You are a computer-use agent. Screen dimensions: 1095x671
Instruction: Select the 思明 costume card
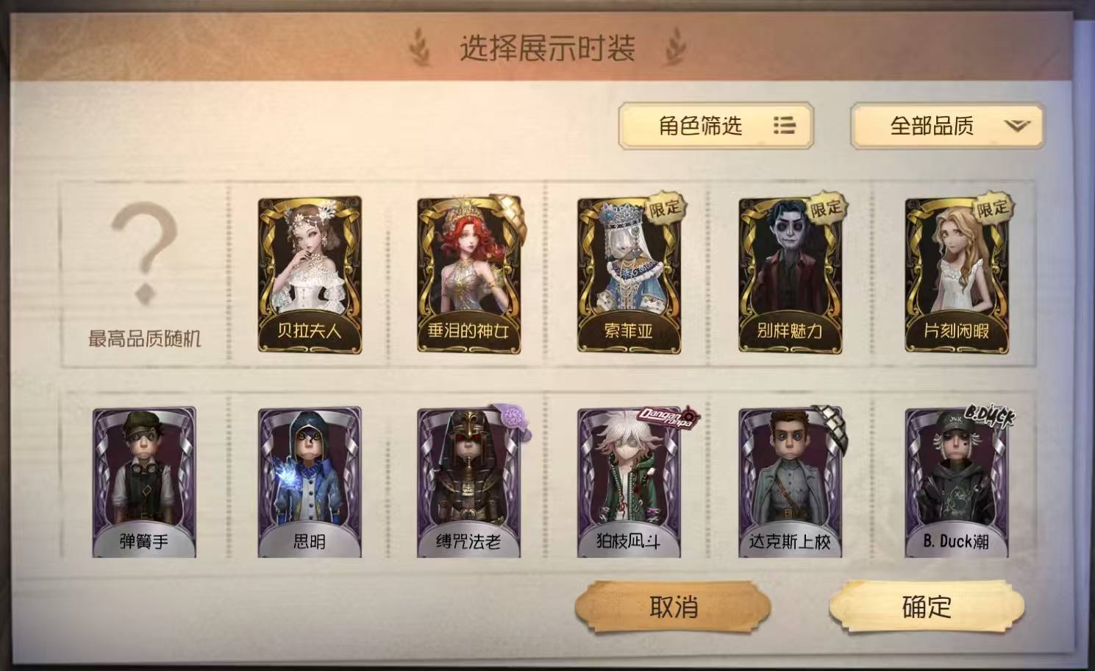(x=310, y=483)
